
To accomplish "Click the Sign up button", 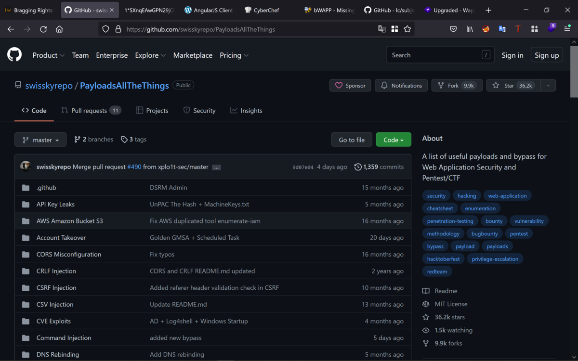I will point(547,55).
